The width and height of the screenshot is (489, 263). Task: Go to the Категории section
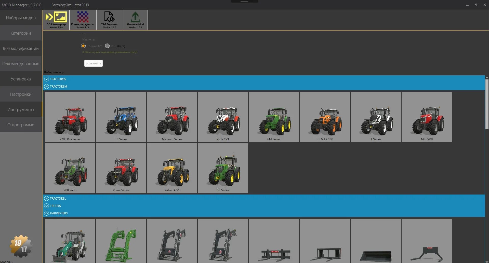pos(21,33)
